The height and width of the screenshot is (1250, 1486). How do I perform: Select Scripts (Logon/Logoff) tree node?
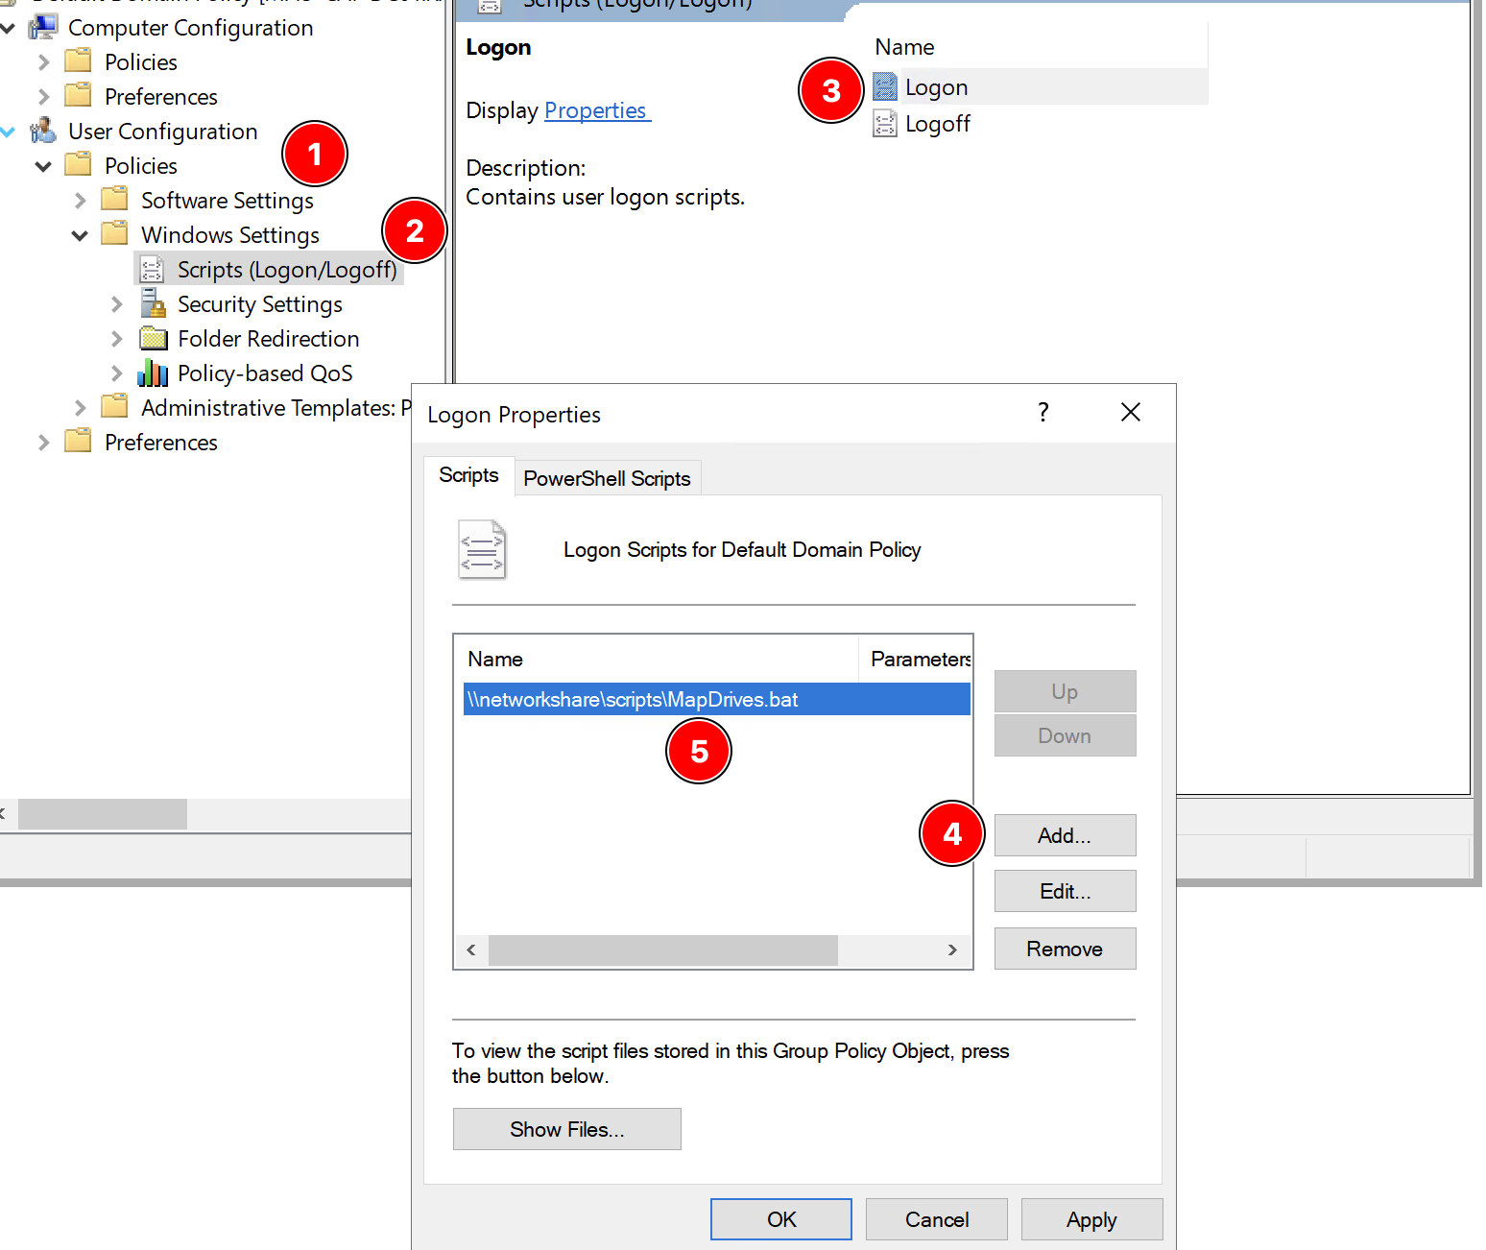269,270
